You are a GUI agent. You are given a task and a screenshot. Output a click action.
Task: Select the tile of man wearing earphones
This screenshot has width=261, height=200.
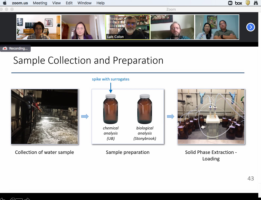(172, 27)
